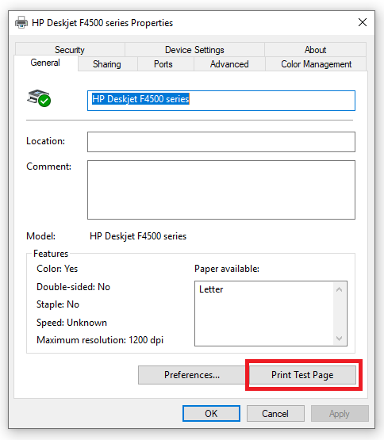Image resolution: width=384 pixels, height=440 pixels.
Task: Open the Sharing tab
Action: tap(107, 64)
